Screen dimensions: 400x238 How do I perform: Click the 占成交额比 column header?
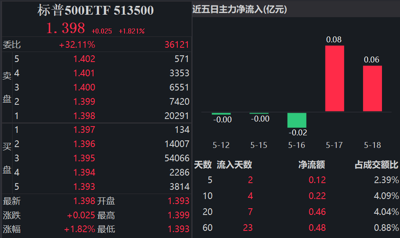tap(377, 165)
